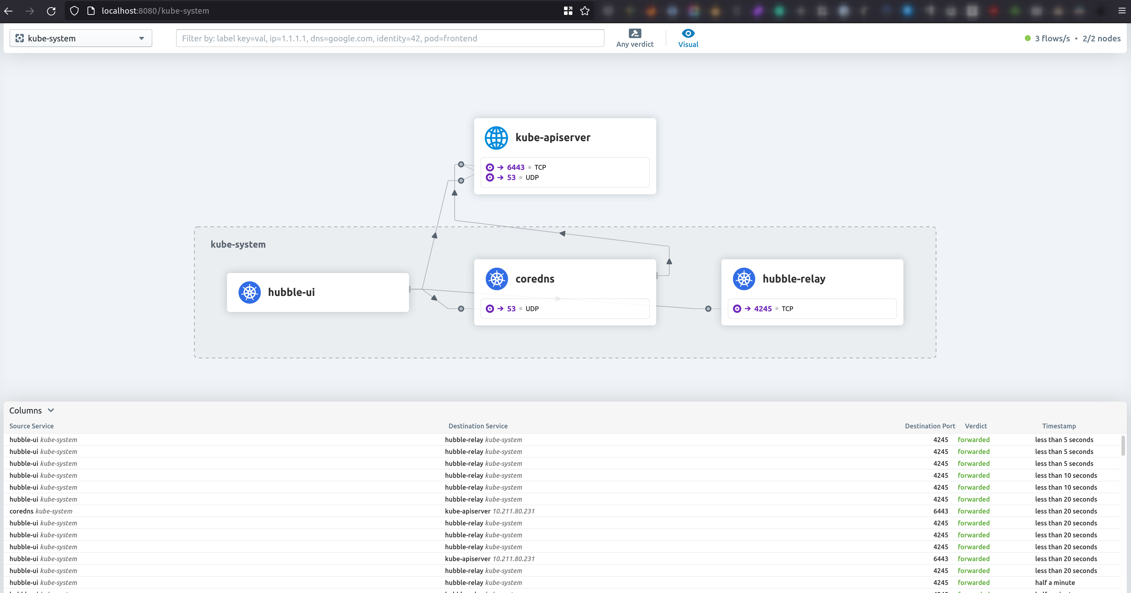Toggle the Visual eye options
The image size is (1131, 593).
coord(688,38)
